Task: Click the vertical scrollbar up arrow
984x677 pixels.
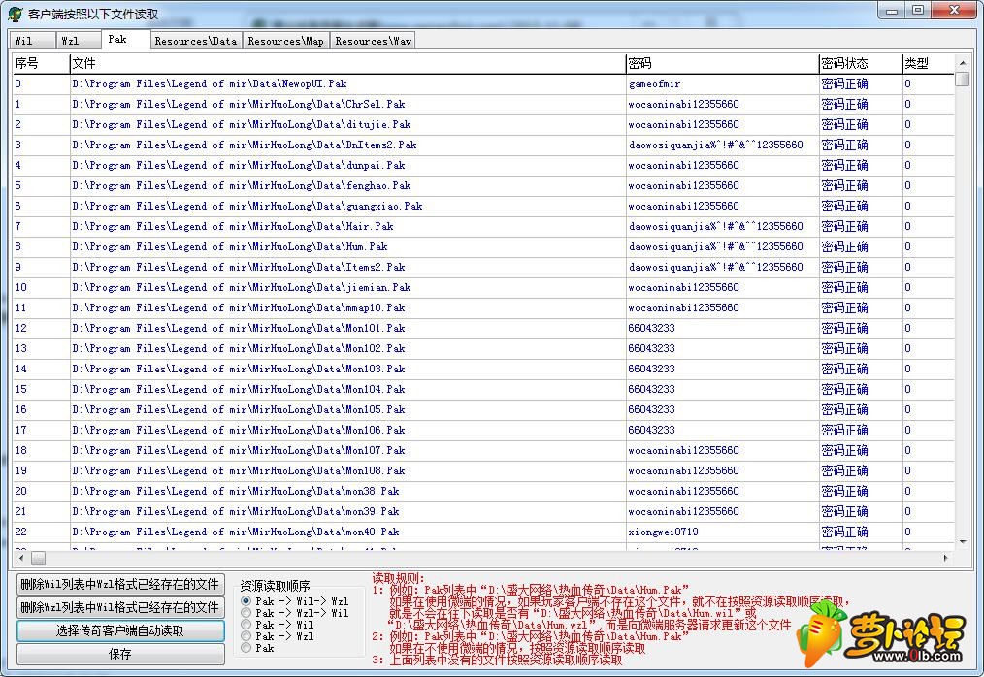Action: (963, 62)
